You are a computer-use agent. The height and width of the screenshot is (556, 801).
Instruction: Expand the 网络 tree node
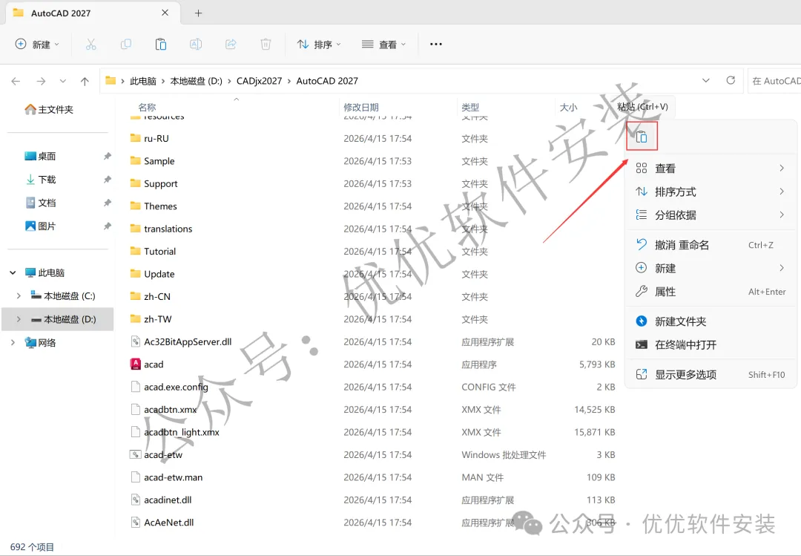(x=13, y=343)
